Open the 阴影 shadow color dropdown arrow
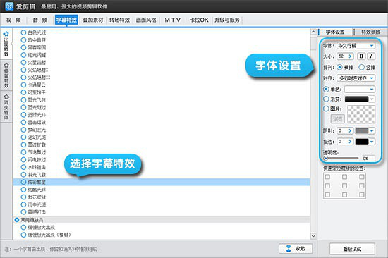This screenshot has width=388, height=258. pyautogui.click(x=372, y=130)
